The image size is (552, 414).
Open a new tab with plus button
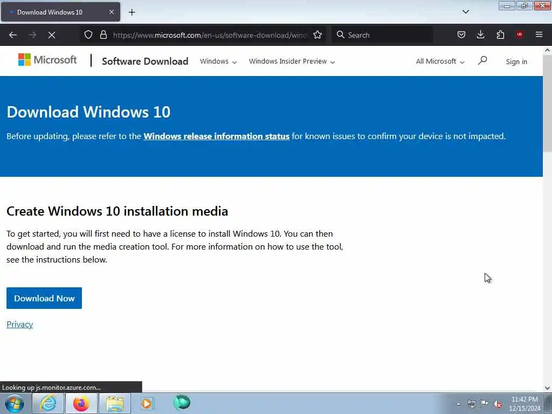tap(132, 12)
